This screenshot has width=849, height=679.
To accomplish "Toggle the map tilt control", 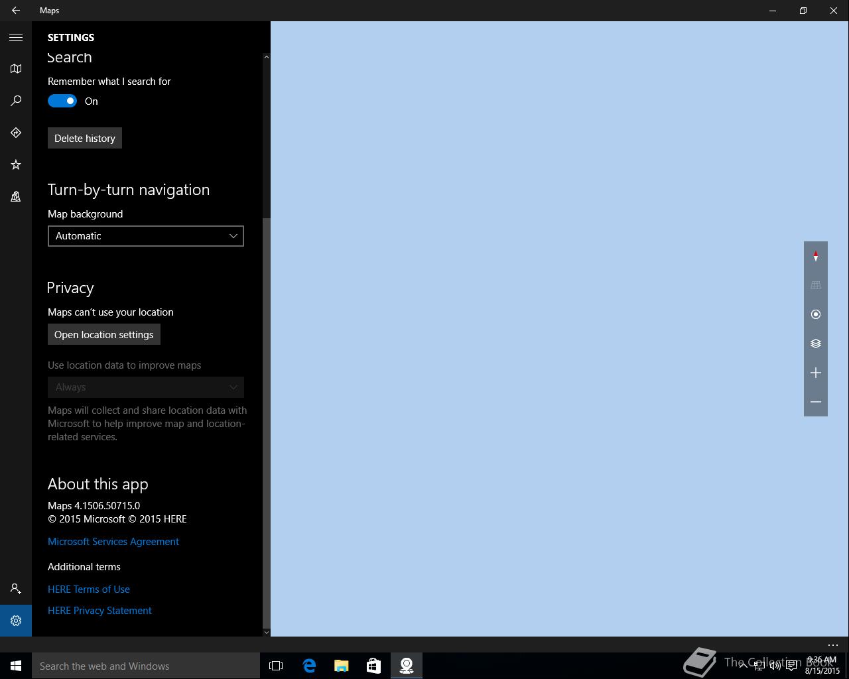I will coord(816,285).
